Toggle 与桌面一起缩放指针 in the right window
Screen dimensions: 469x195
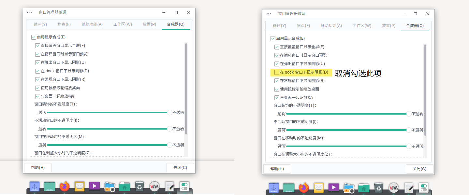tap(295, 98)
